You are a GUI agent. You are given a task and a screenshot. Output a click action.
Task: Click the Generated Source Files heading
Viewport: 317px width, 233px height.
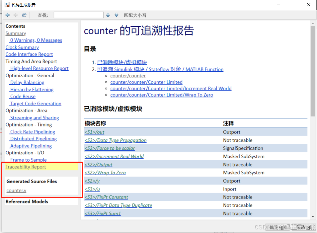coord(32,182)
